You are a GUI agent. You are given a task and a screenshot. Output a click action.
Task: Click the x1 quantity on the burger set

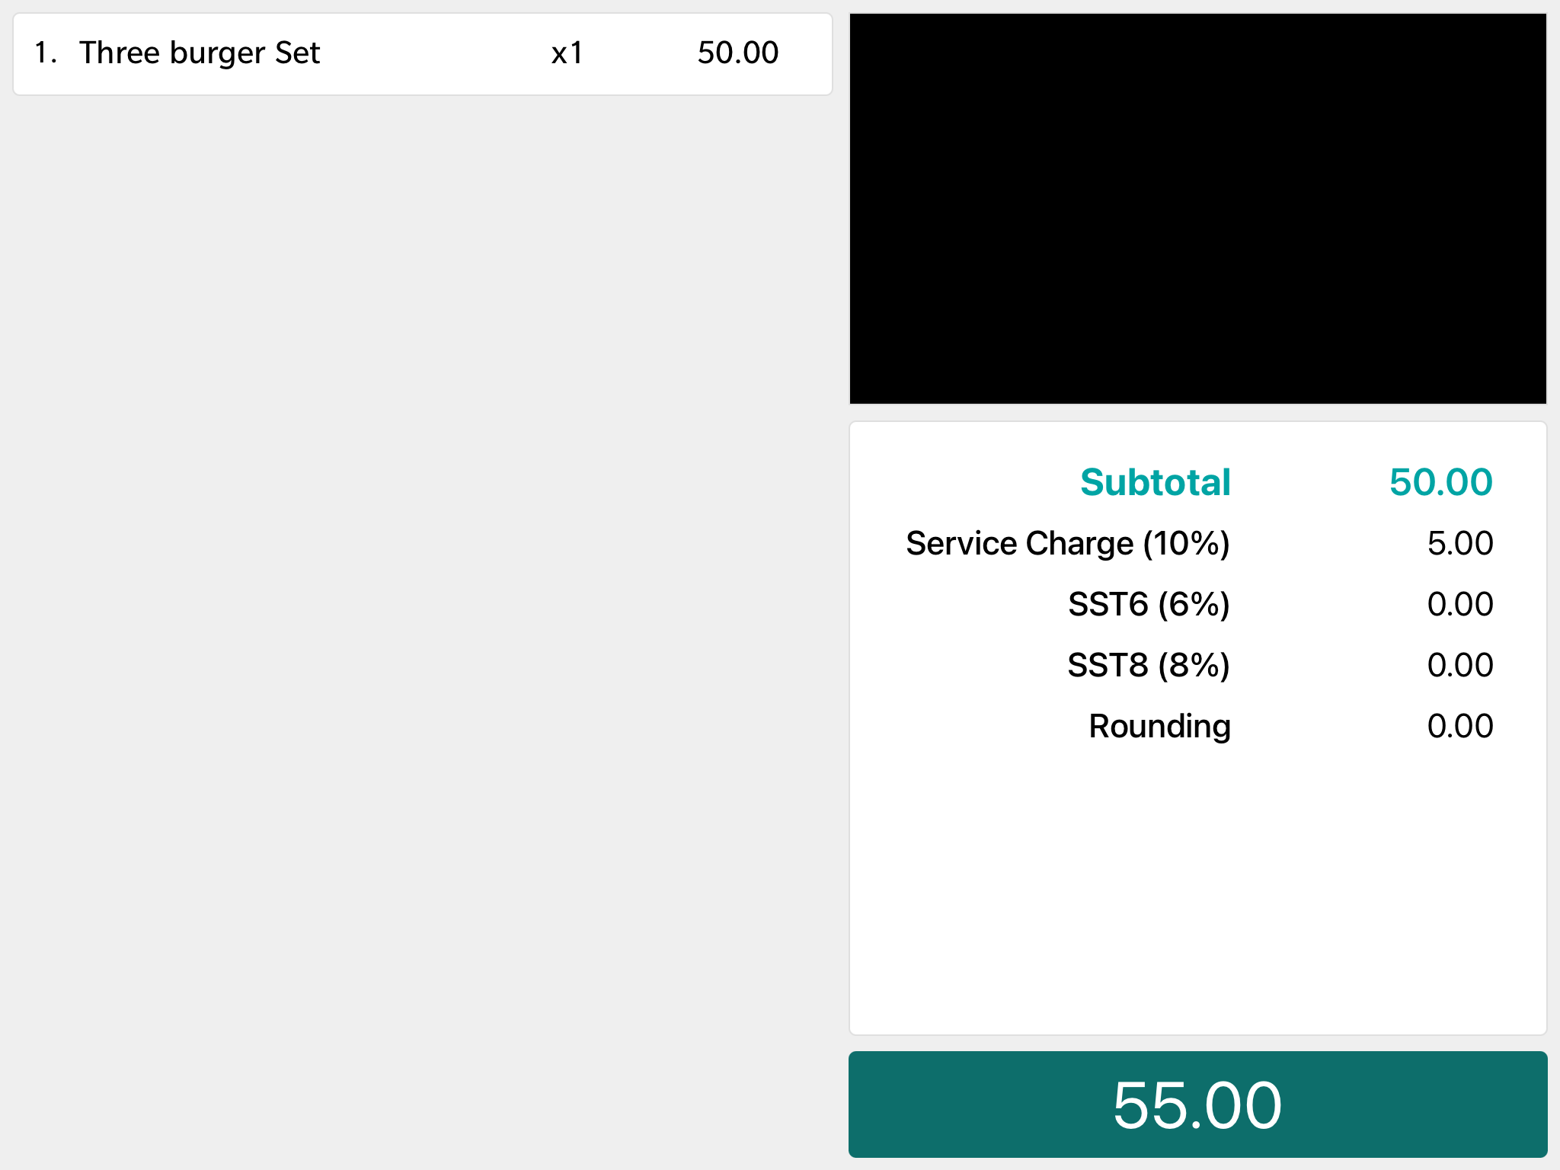tap(567, 53)
